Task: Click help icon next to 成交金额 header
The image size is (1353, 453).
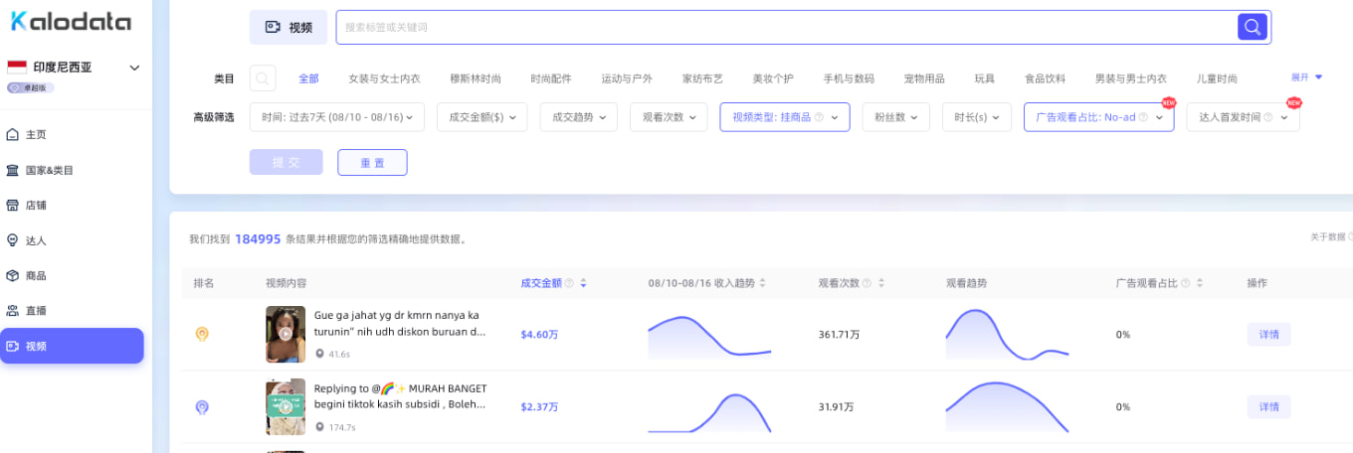Action: [569, 283]
